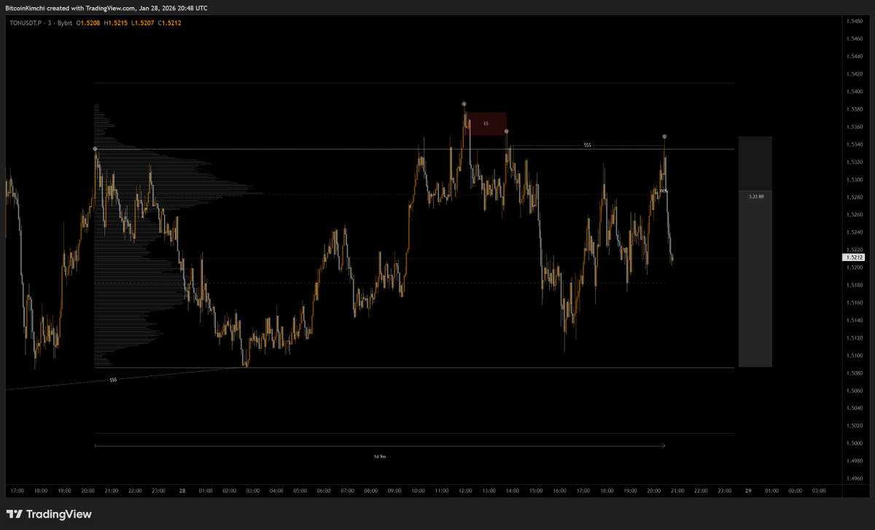Click price axis label 1.5080
This screenshot has height=530, width=875.
(855, 373)
